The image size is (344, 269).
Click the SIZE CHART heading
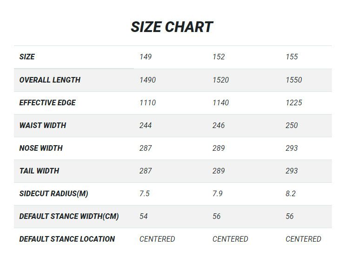(x=172, y=27)
